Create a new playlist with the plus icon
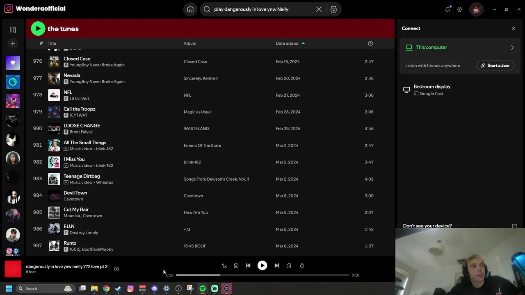This screenshot has width=525, height=295. coord(13,43)
